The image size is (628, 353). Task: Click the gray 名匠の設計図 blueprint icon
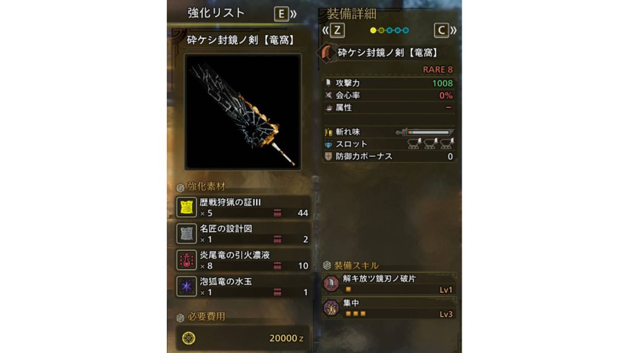(x=186, y=233)
